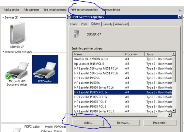Select the Drivers tab
184x132 pixels.
[95, 24]
